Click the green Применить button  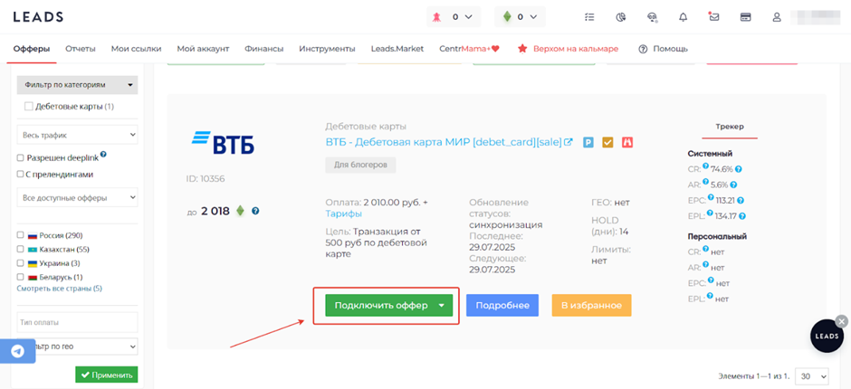pyautogui.click(x=107, y=375)
